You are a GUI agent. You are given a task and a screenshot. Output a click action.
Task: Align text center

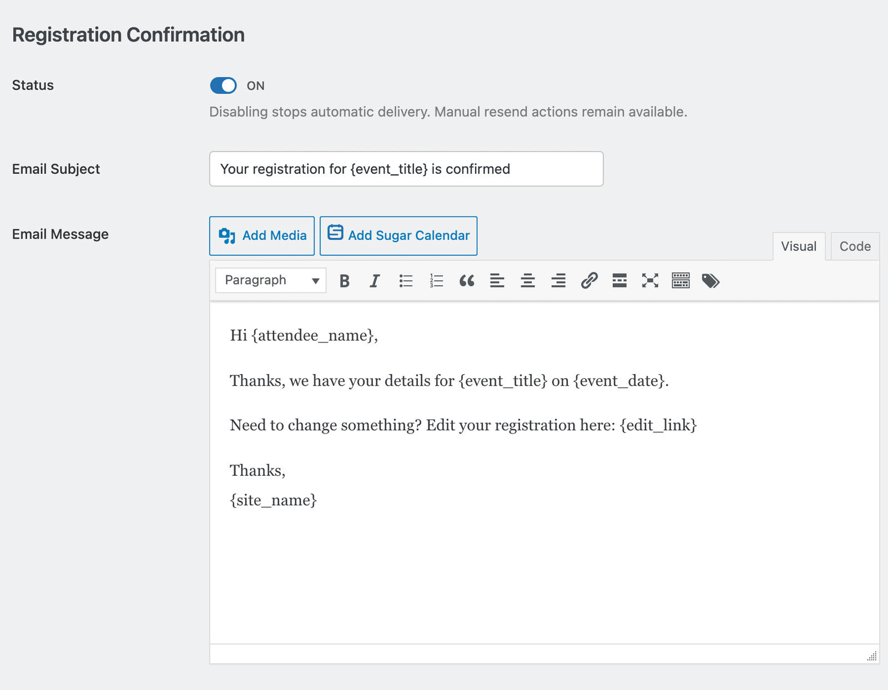528,281
